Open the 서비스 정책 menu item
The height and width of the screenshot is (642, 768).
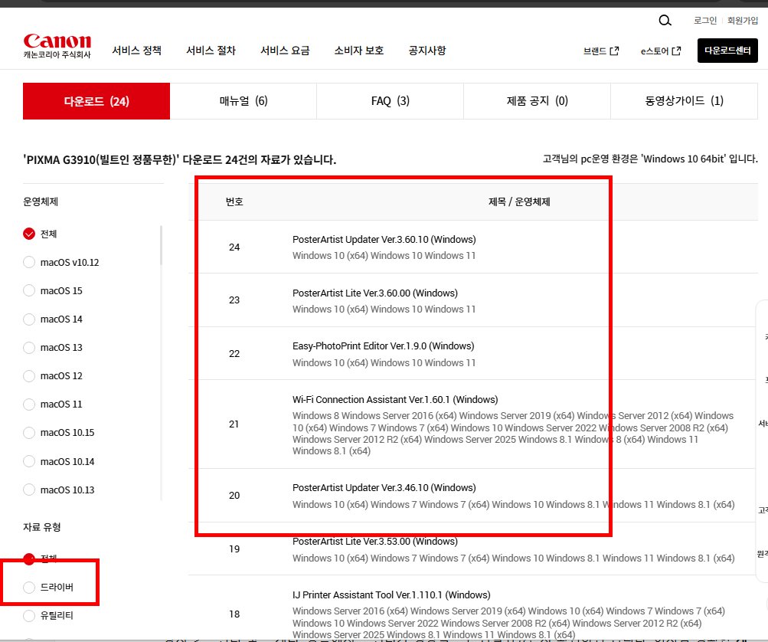point(136,50)
